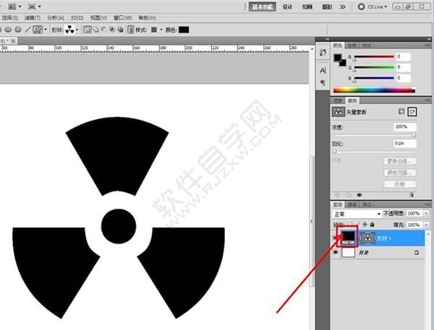
Task: Click the B channel slider in Color panel
Action: point(374,78)
